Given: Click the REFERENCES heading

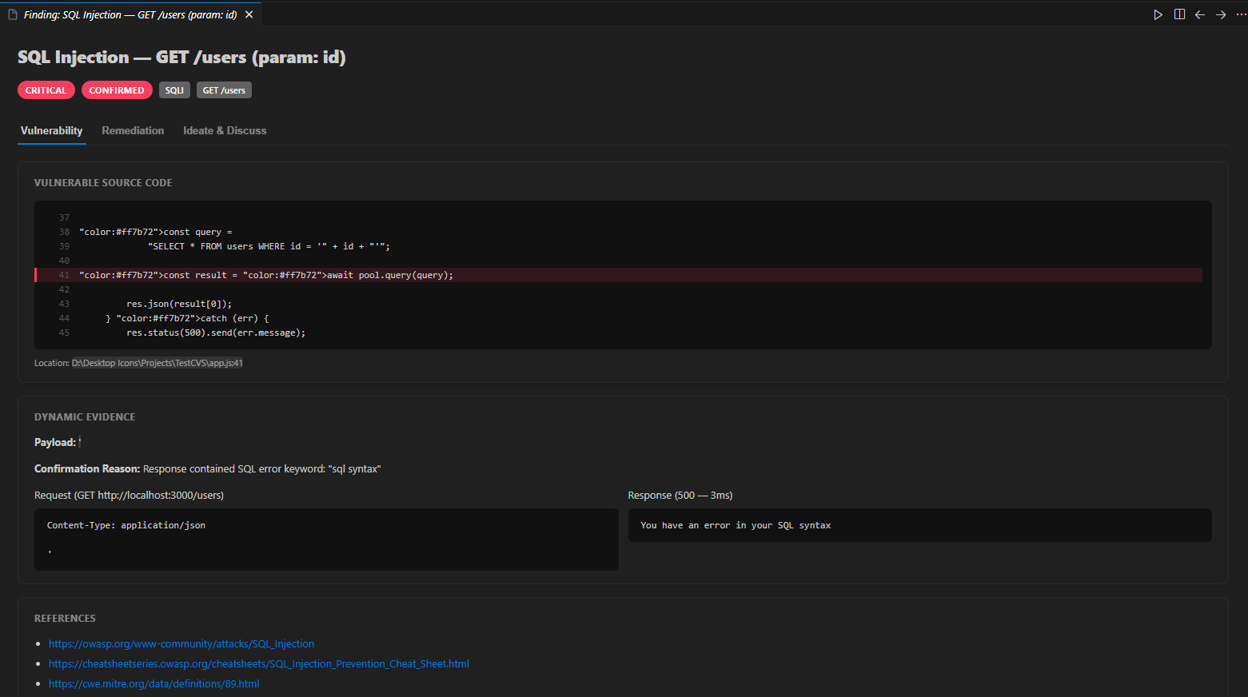Looking at the screenshot, I should pos(65,618).
